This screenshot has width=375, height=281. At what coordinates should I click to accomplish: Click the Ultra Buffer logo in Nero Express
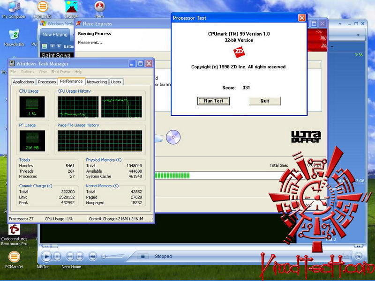(306, 137)
